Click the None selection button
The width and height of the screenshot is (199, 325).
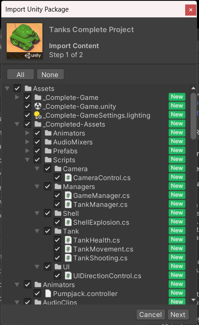(50, 74)
